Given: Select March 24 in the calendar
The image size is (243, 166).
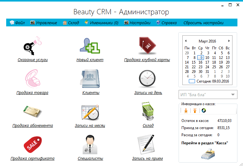Looking at the screenshot, I should [x=207, y=67].
